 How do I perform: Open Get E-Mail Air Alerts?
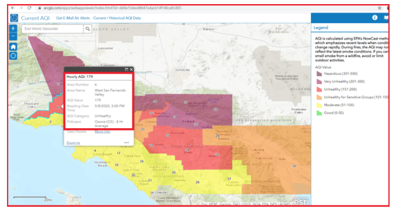pos(73,18)
